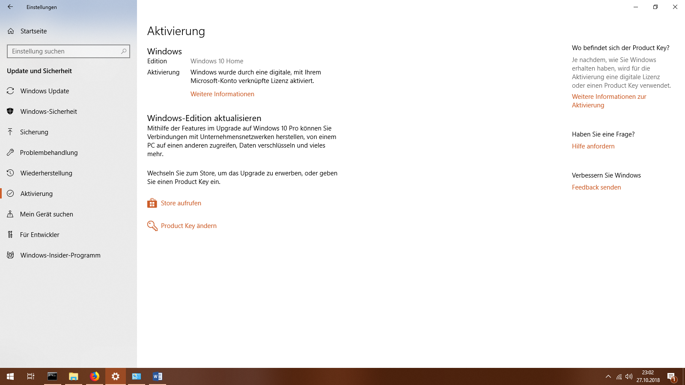The image size is (685, 385).
Task: Focus the Einstellung suchen field
Action: 68,51
